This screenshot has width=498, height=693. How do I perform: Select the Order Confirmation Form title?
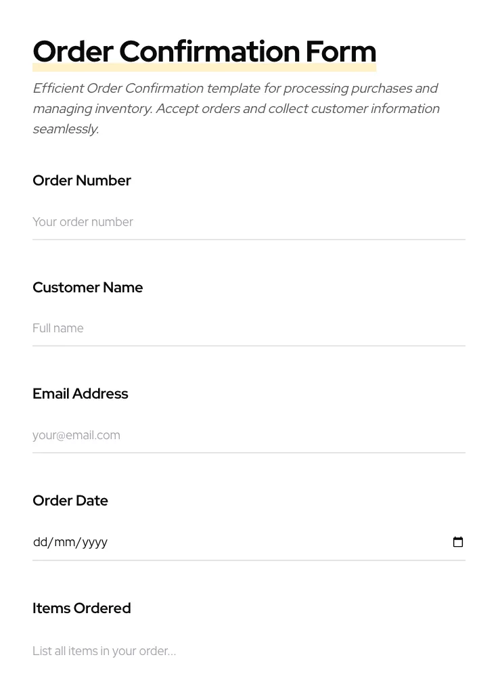tap(204, 51)
